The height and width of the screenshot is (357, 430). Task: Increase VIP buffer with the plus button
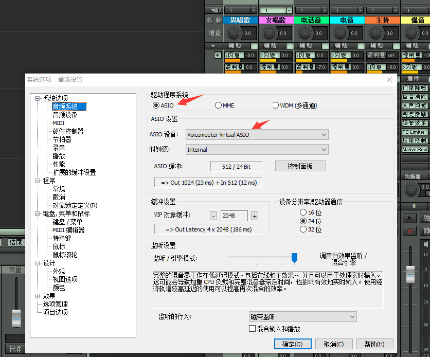[254, 216]
